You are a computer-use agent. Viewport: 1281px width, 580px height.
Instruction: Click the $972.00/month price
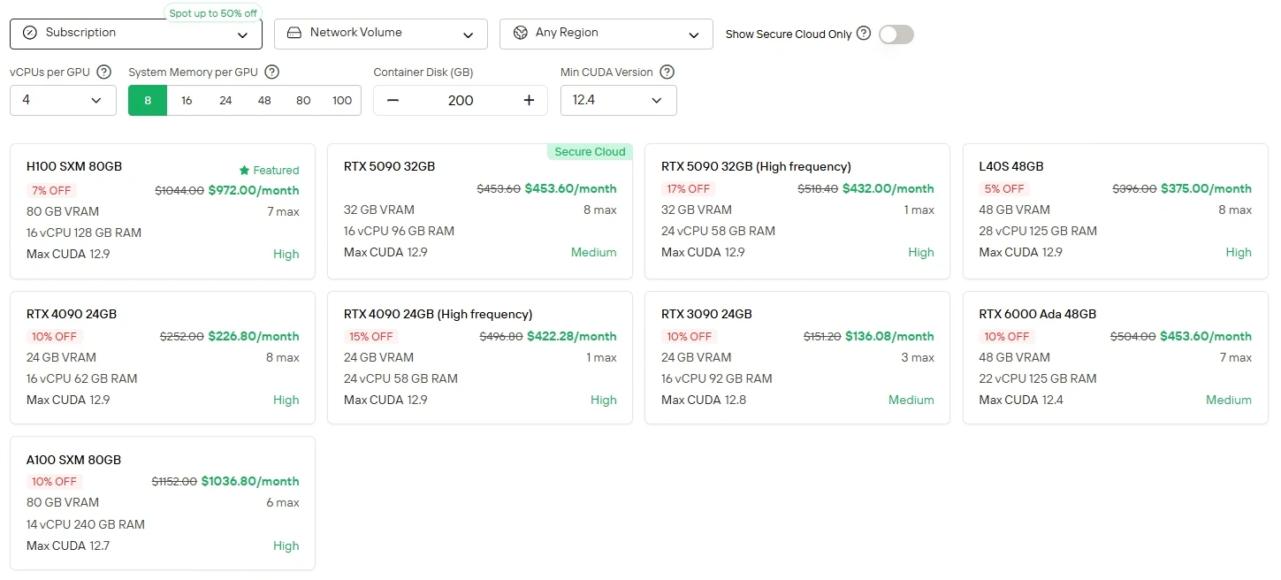pyautogui.click(x=254, y=190)
